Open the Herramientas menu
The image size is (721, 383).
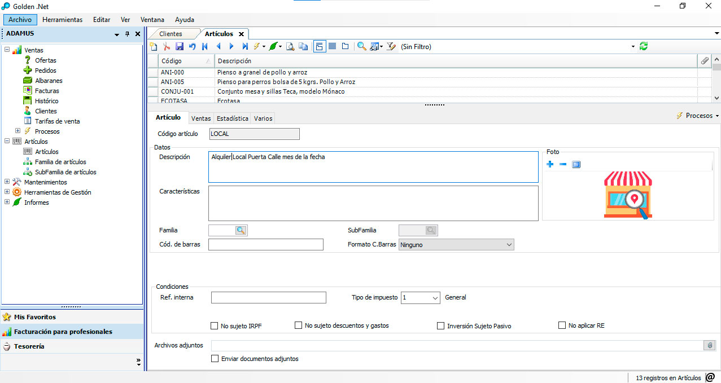62,20
